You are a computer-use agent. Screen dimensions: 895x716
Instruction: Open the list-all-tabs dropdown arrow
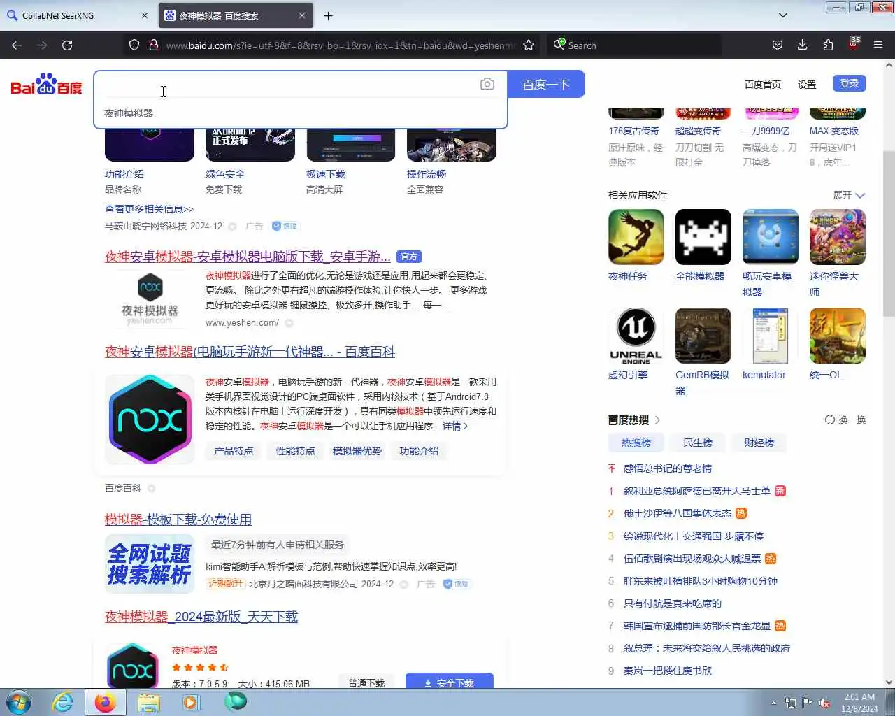tap(783, 15)
